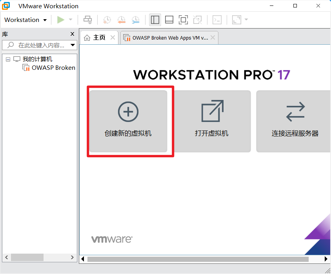Click the send Ctrl+Alt+Del toolbar icon
The image size is (331, 274).
tap(87, 20)
